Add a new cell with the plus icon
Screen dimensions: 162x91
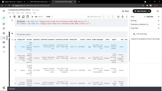pos(10,17)
